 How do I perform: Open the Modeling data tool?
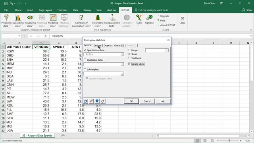pos(53,21)
